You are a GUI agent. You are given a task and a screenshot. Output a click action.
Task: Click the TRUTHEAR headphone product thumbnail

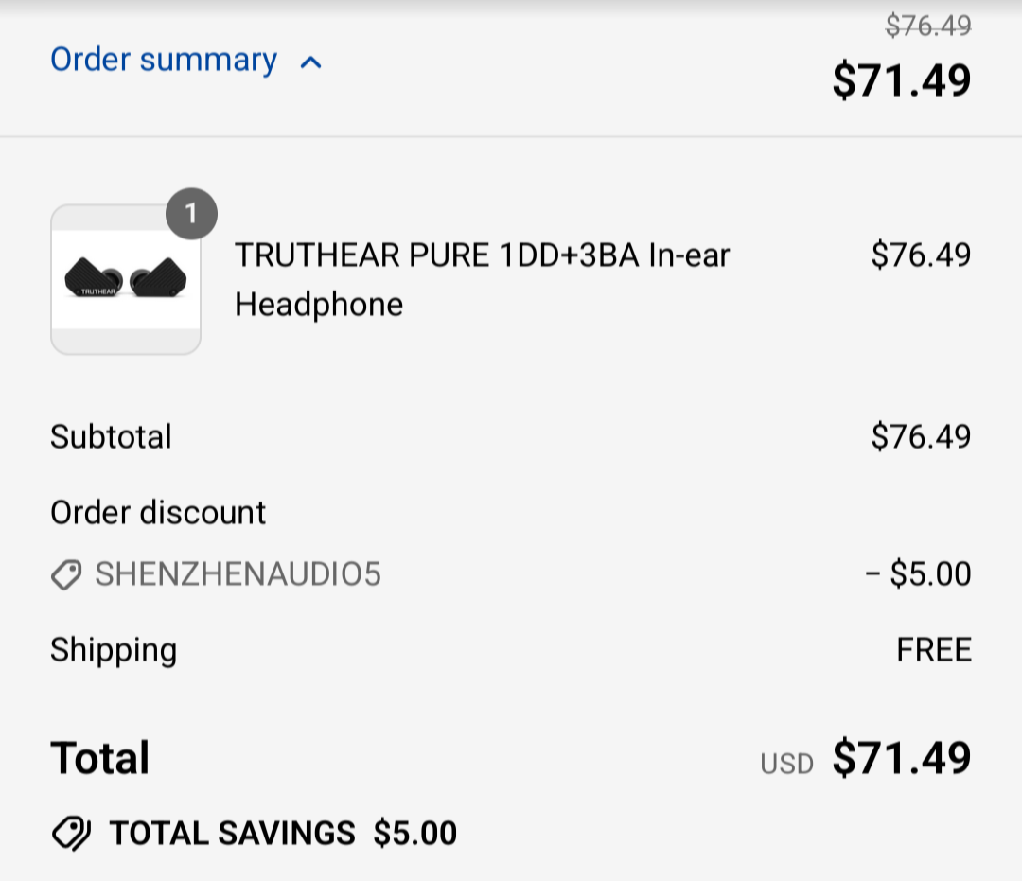[126, 280]
